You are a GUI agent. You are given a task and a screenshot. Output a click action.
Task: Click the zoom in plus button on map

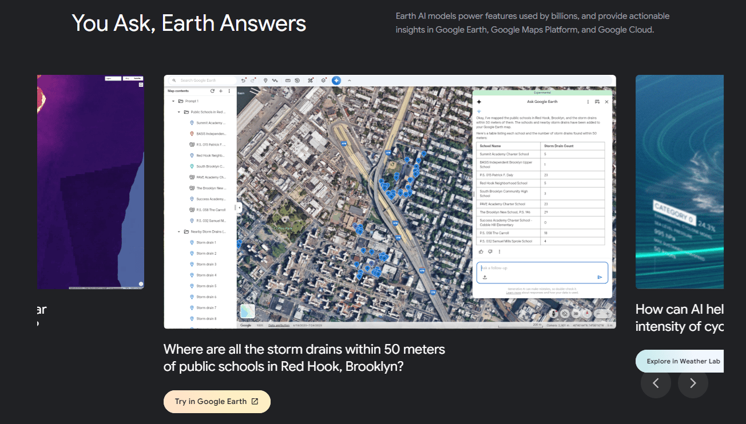click(608, 314)
